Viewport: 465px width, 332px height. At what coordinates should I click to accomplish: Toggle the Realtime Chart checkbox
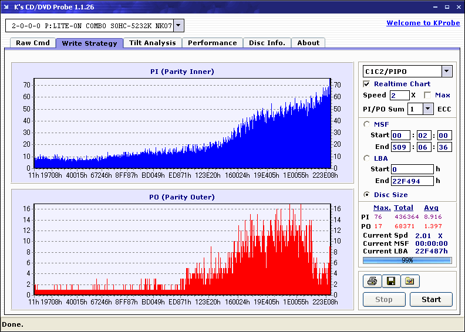pos(366,84)
